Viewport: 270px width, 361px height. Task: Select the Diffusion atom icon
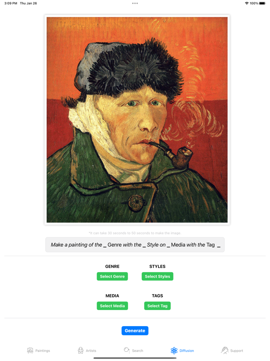pyautogui.click(x=174, y=350)
